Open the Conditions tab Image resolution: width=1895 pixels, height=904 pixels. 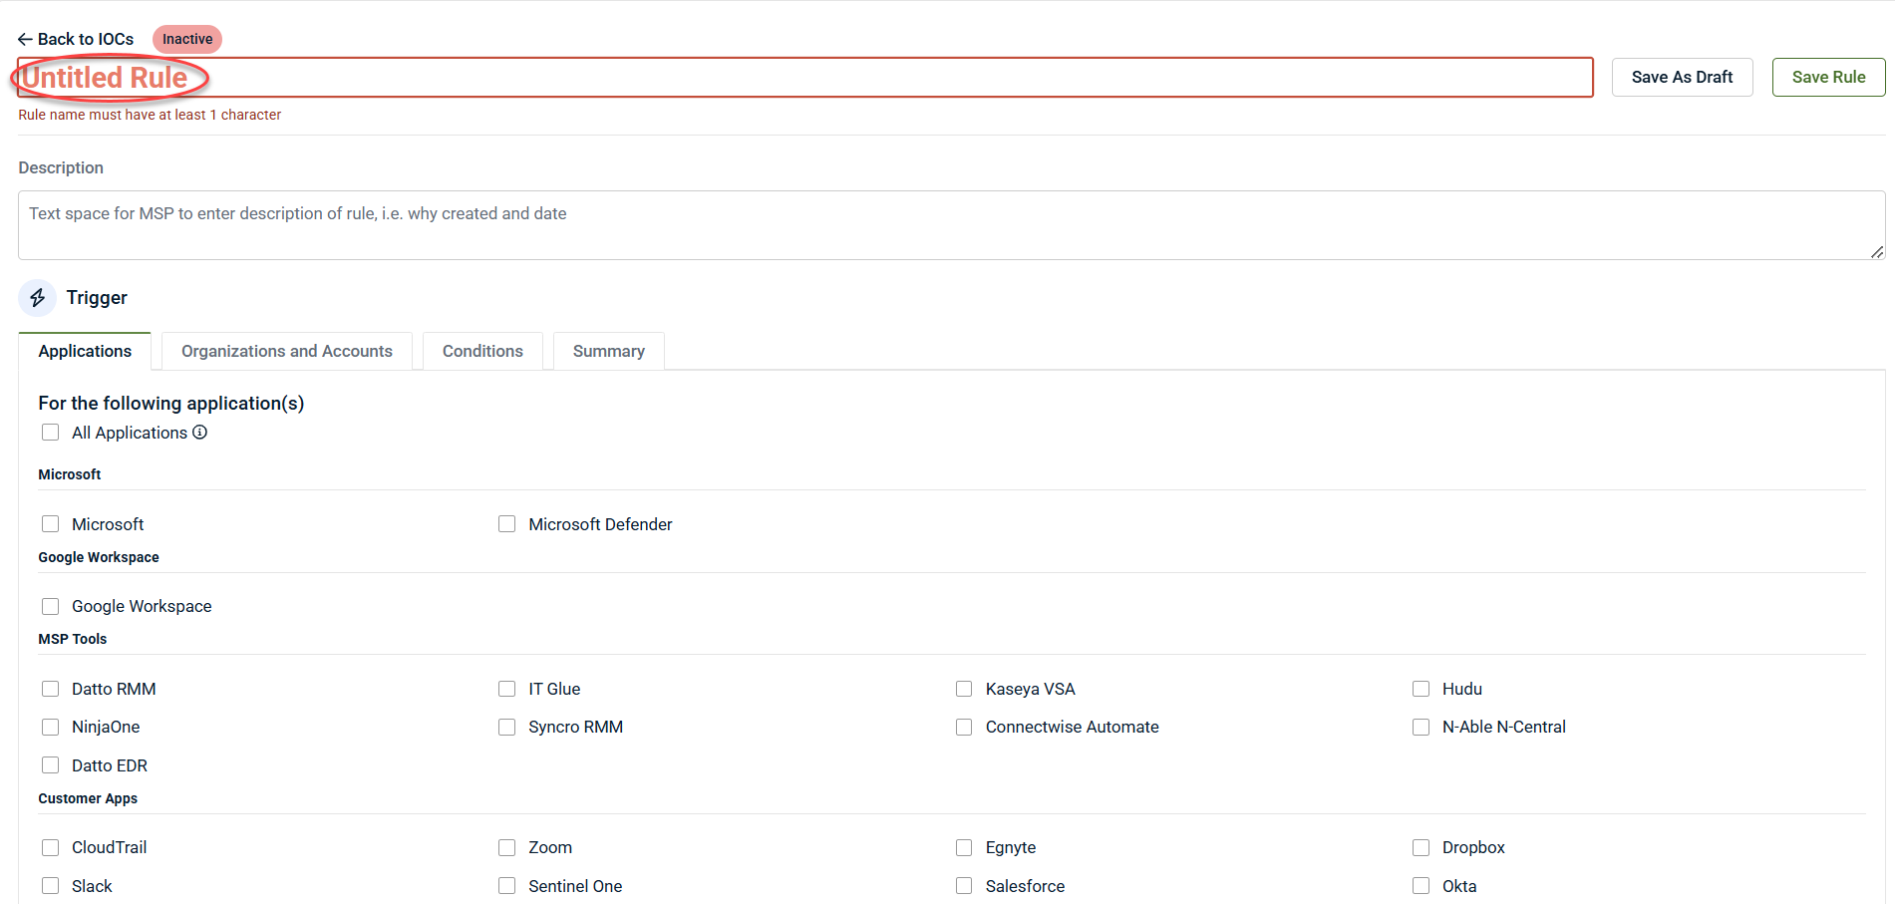pos(482,351)
